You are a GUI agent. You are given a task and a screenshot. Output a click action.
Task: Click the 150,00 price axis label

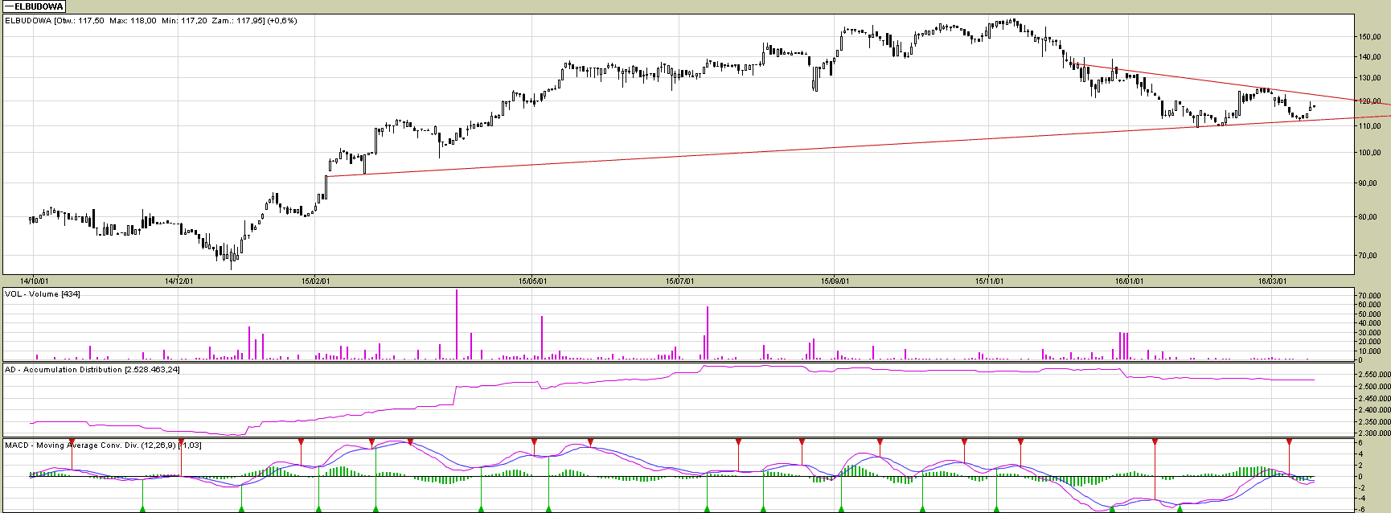click(x=1369, y=37)
